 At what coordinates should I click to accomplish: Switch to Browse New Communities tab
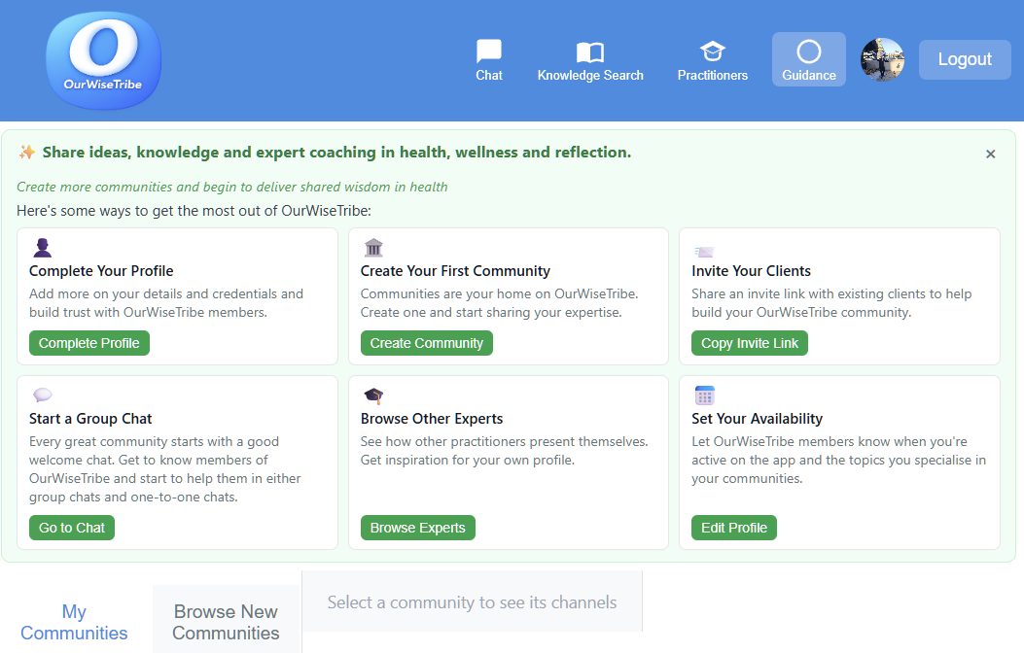tap(226, 622)
